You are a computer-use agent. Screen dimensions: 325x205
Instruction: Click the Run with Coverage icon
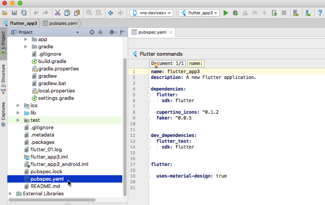(245, 13)
